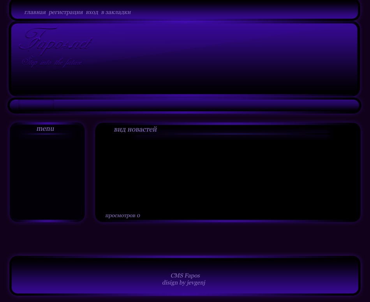The image size is (370, 302).
Task: Click the long section of the horizontal bar
Action: point(206,104)
